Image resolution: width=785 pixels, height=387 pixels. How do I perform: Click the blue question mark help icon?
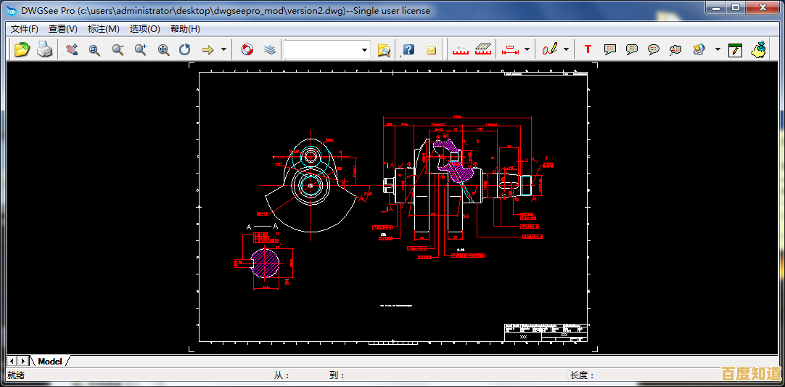pos(408,49)
